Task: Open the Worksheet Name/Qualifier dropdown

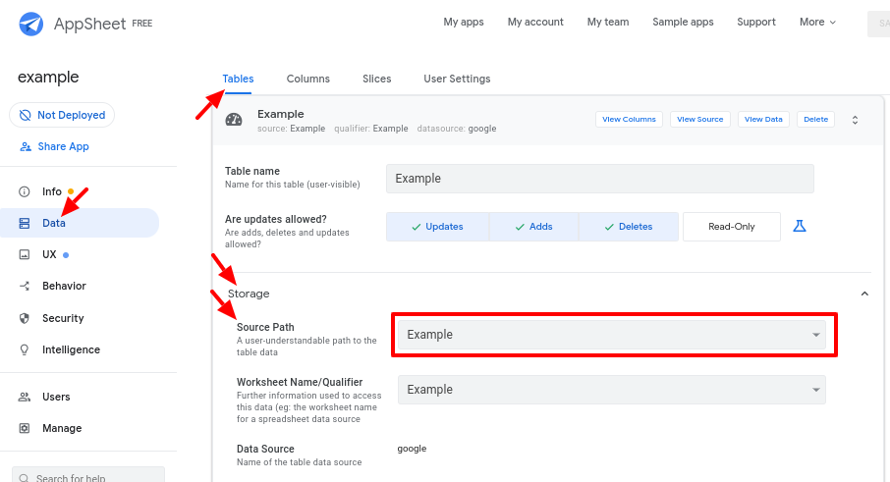Action: click(612, 390)
